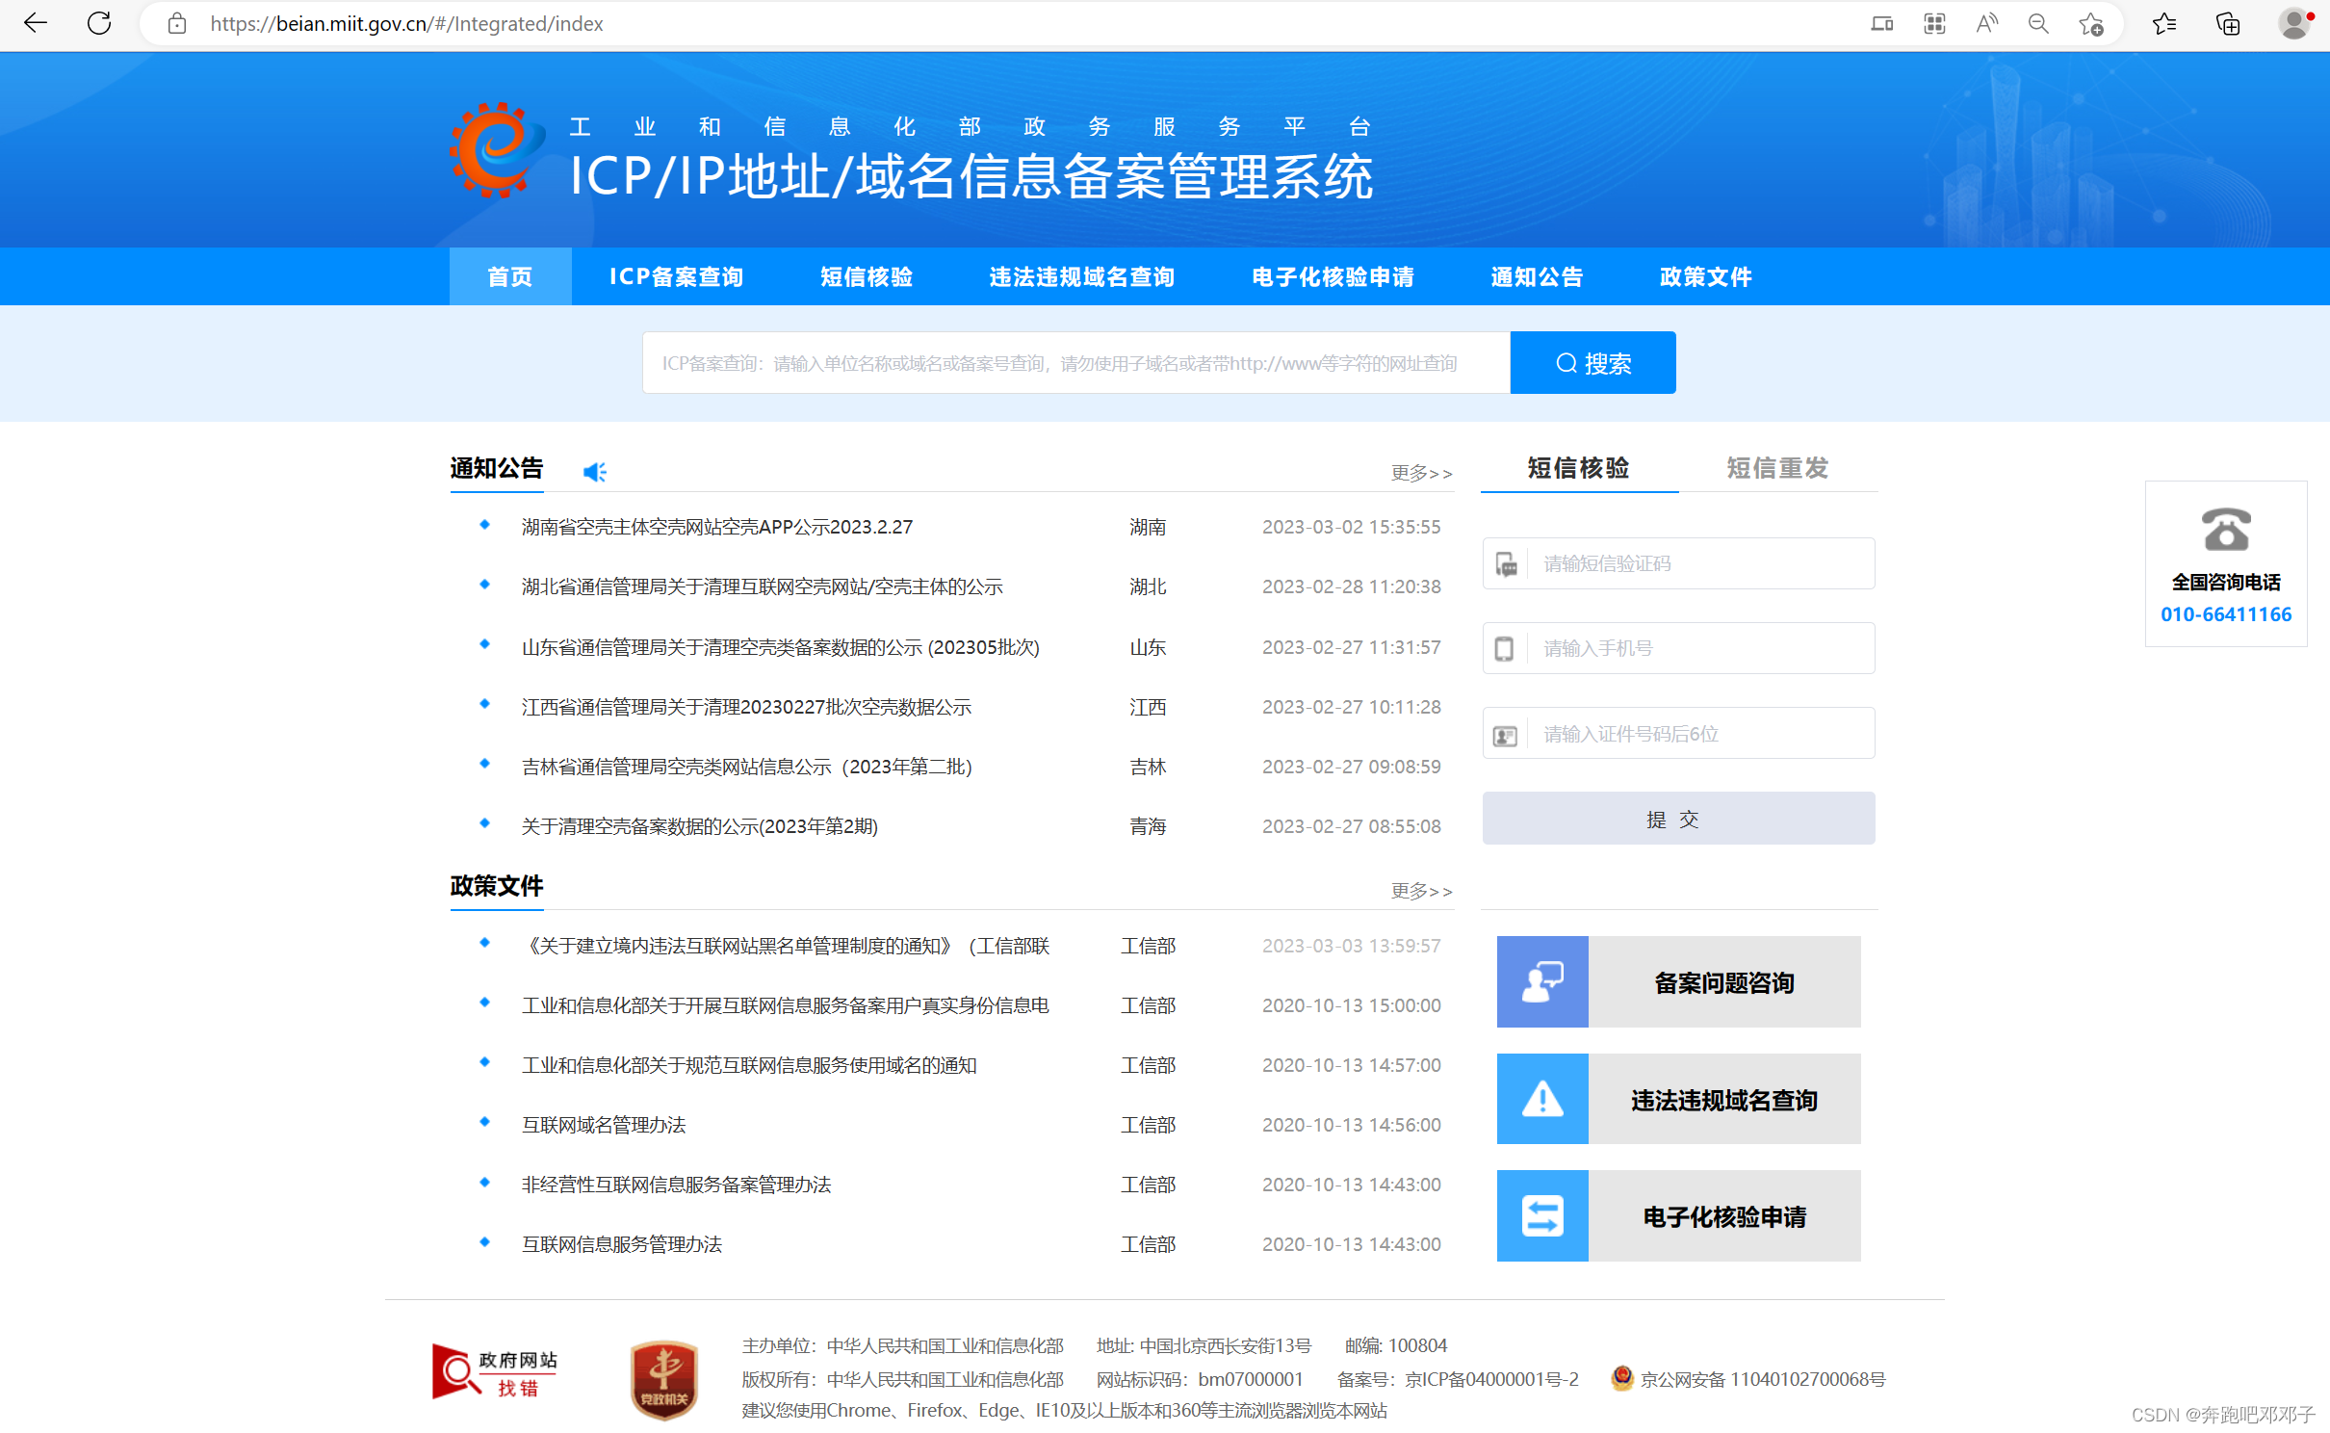Click the phone number 010-66411166

2226,614
